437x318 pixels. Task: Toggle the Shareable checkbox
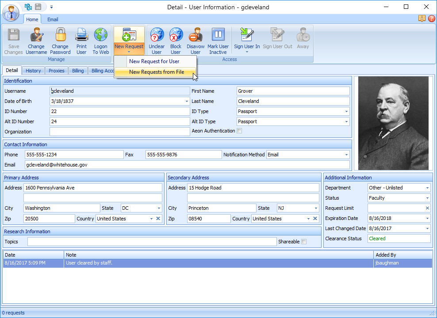(x=304, y=242)
